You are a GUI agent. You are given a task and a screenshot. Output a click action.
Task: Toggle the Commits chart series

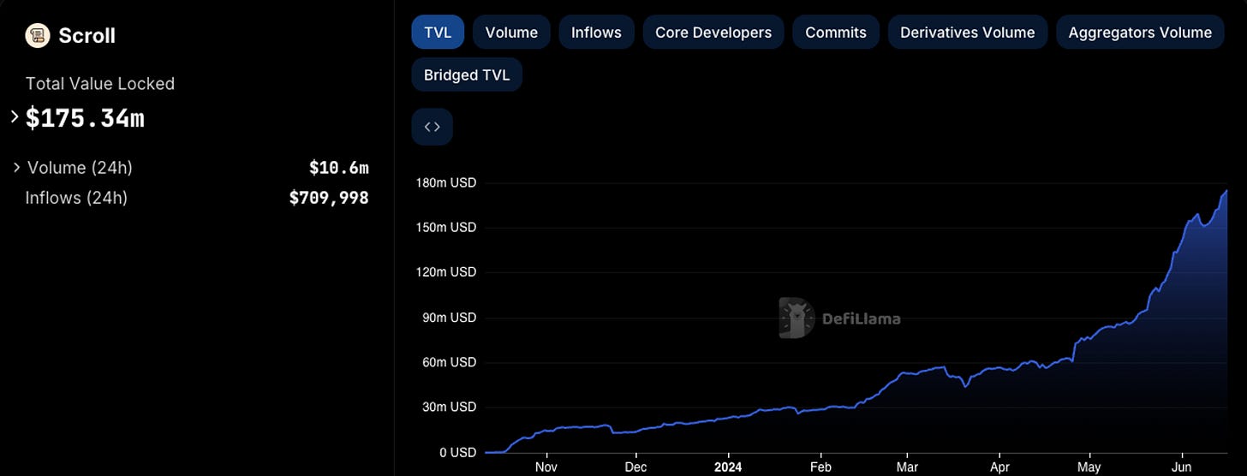click(836, 33)
